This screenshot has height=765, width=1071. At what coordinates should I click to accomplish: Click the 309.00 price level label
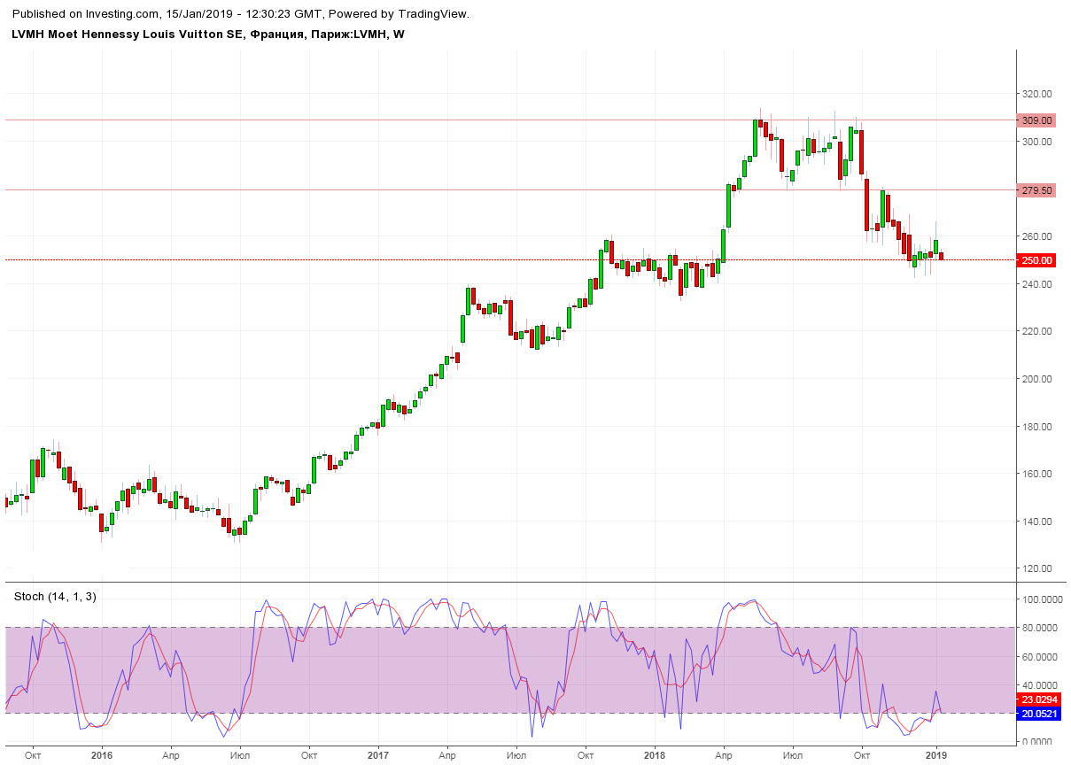click(x=1037, y=120)
